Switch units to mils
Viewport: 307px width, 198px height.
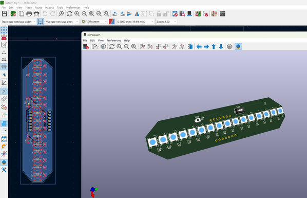pyautogui.click(x=4, y=59)
